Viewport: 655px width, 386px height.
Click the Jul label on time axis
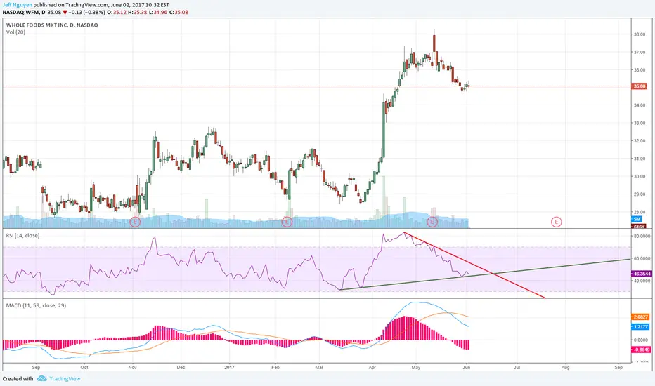[517, 368]
